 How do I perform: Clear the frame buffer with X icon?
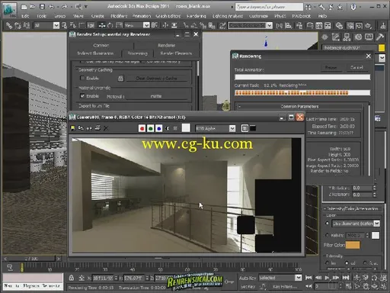click(106, 128)
